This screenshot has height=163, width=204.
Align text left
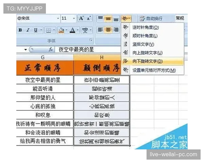pos(100,30)
